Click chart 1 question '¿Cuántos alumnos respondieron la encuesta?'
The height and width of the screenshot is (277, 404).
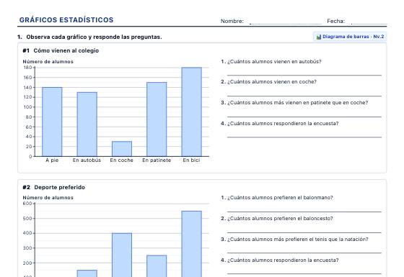[x=283, y=124]
